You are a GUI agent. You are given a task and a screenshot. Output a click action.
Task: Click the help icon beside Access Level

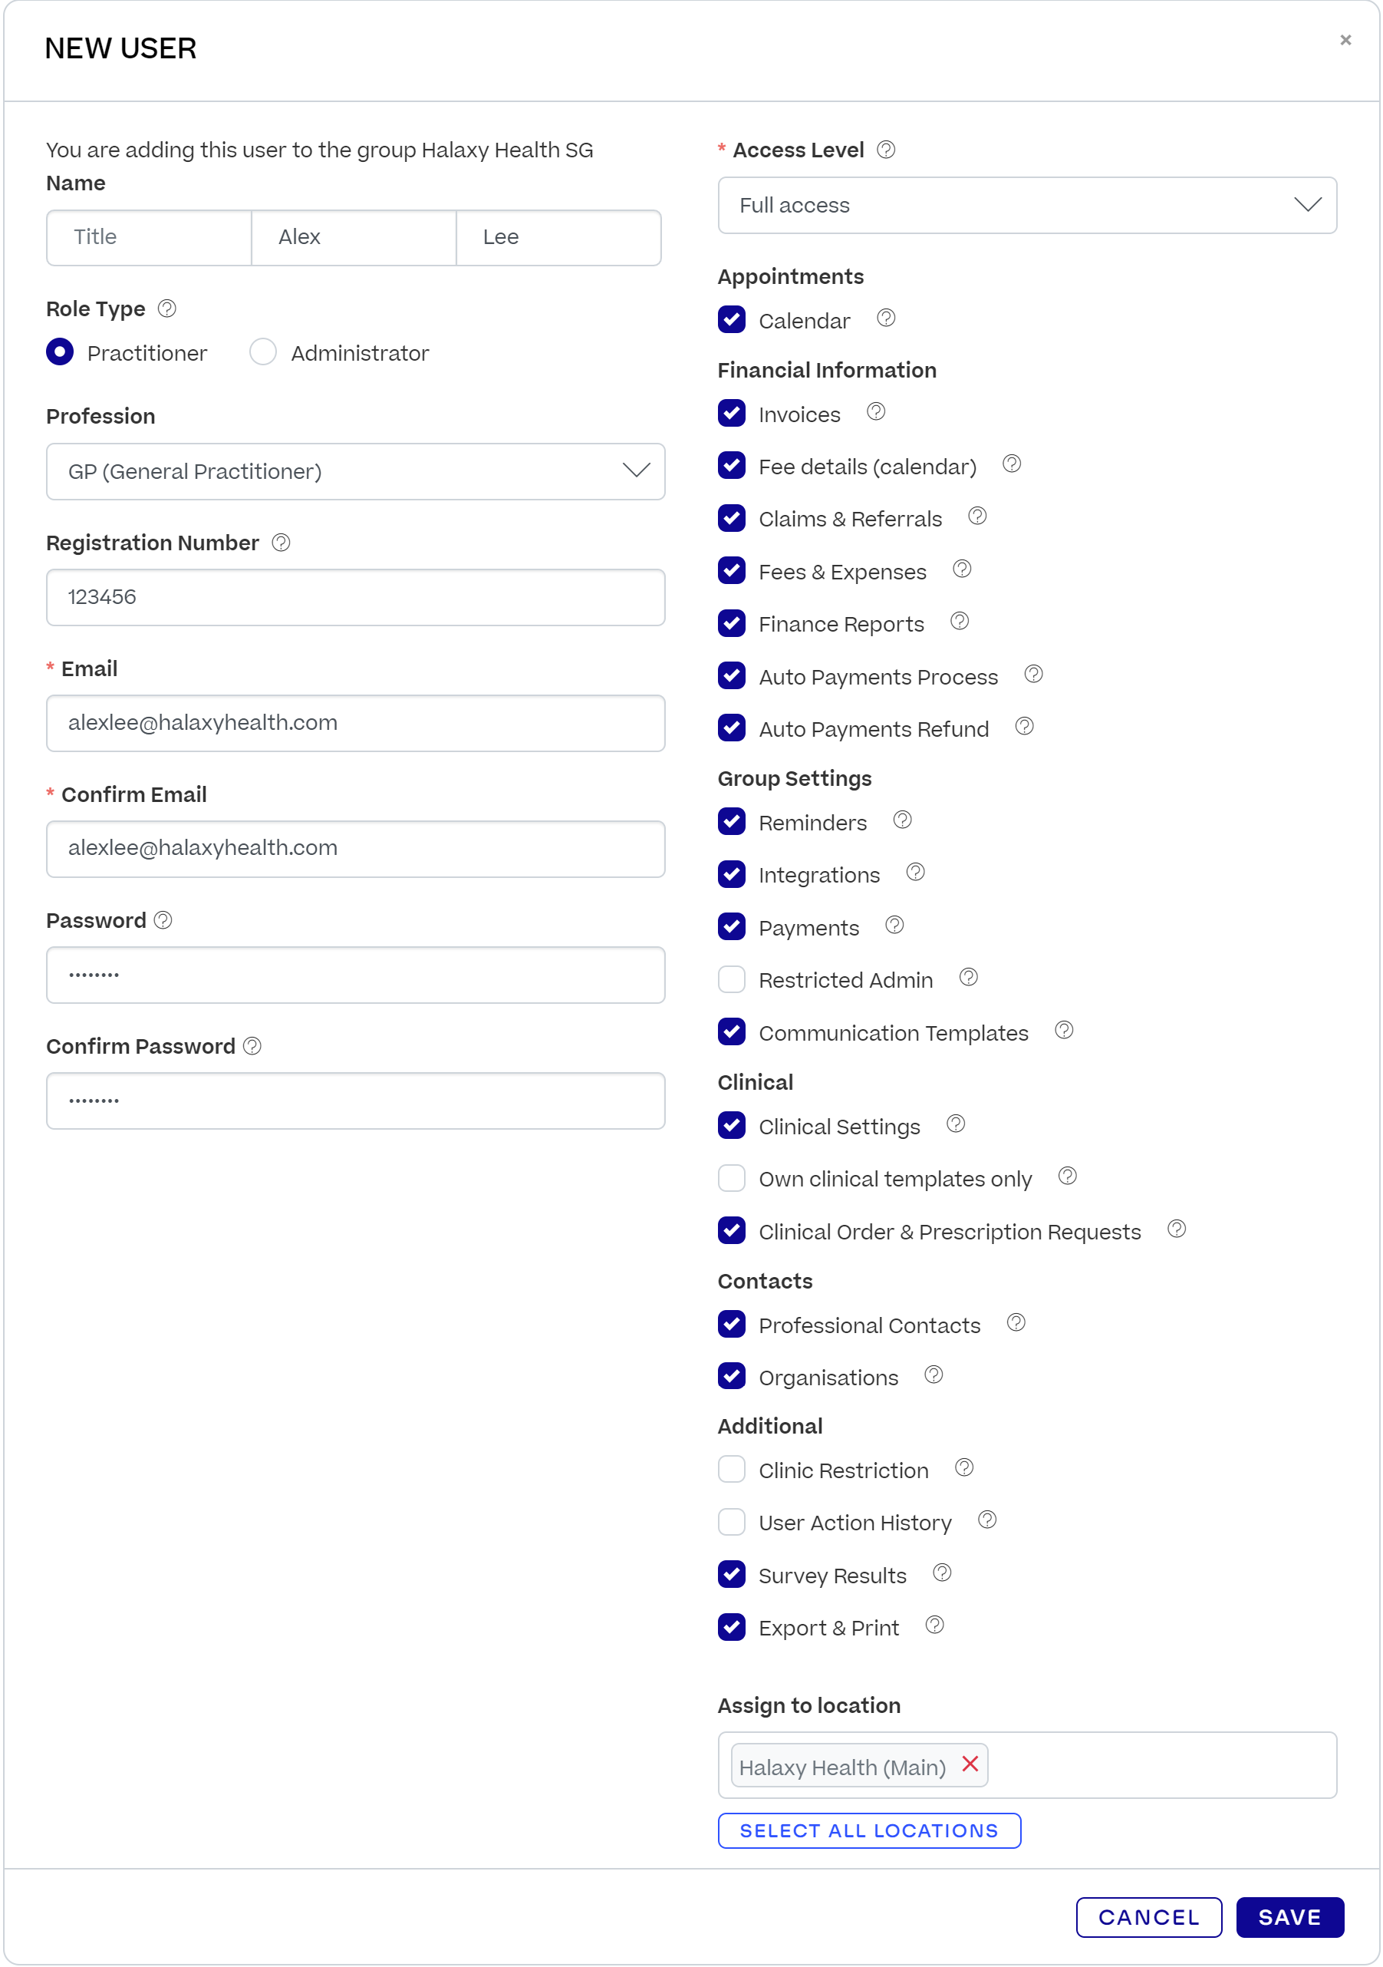pos(886,150)
